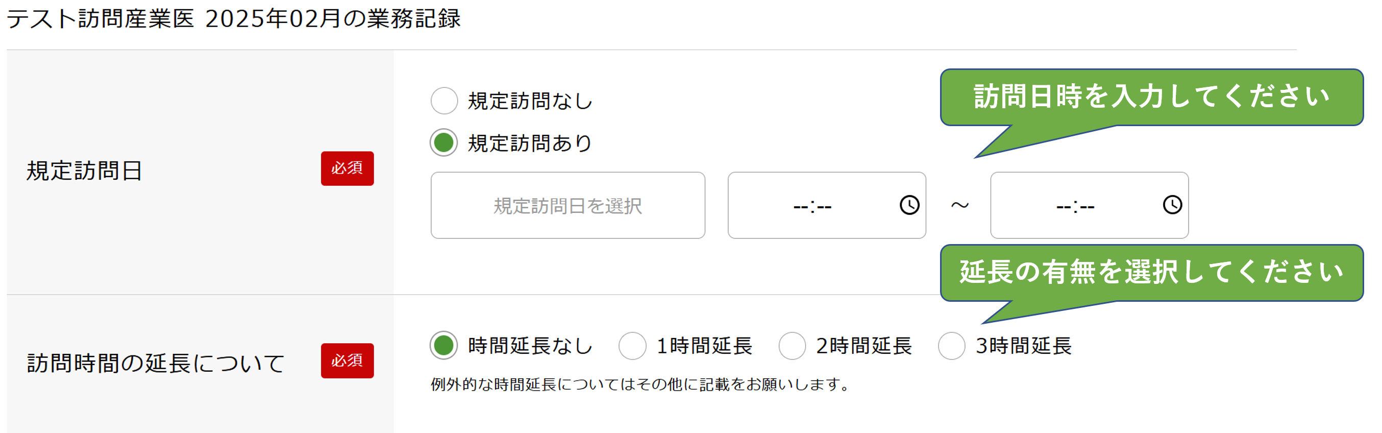Click the 必須 badge beside 訪問時間の延長について
The width and height of the screenshot is (1382, 433).
(347, 360)
